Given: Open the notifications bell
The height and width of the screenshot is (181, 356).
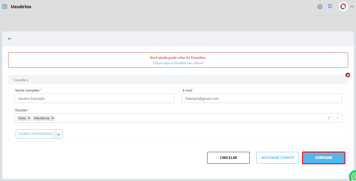Looking at the screenshot, I should pos(330,6).
